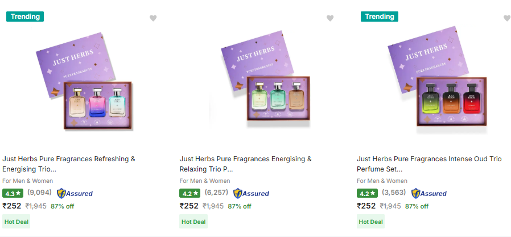Click 4.2 rating badge of Intense Oud Trio

click(x=367, y=193)
